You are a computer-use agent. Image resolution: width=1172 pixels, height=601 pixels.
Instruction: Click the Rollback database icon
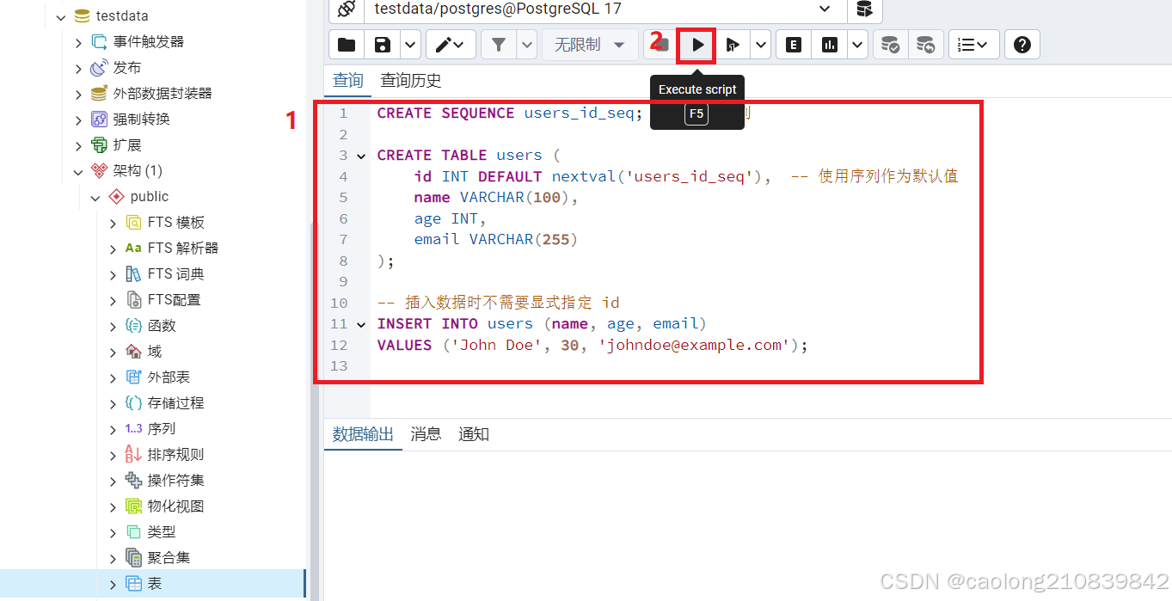tap(926, 45)
